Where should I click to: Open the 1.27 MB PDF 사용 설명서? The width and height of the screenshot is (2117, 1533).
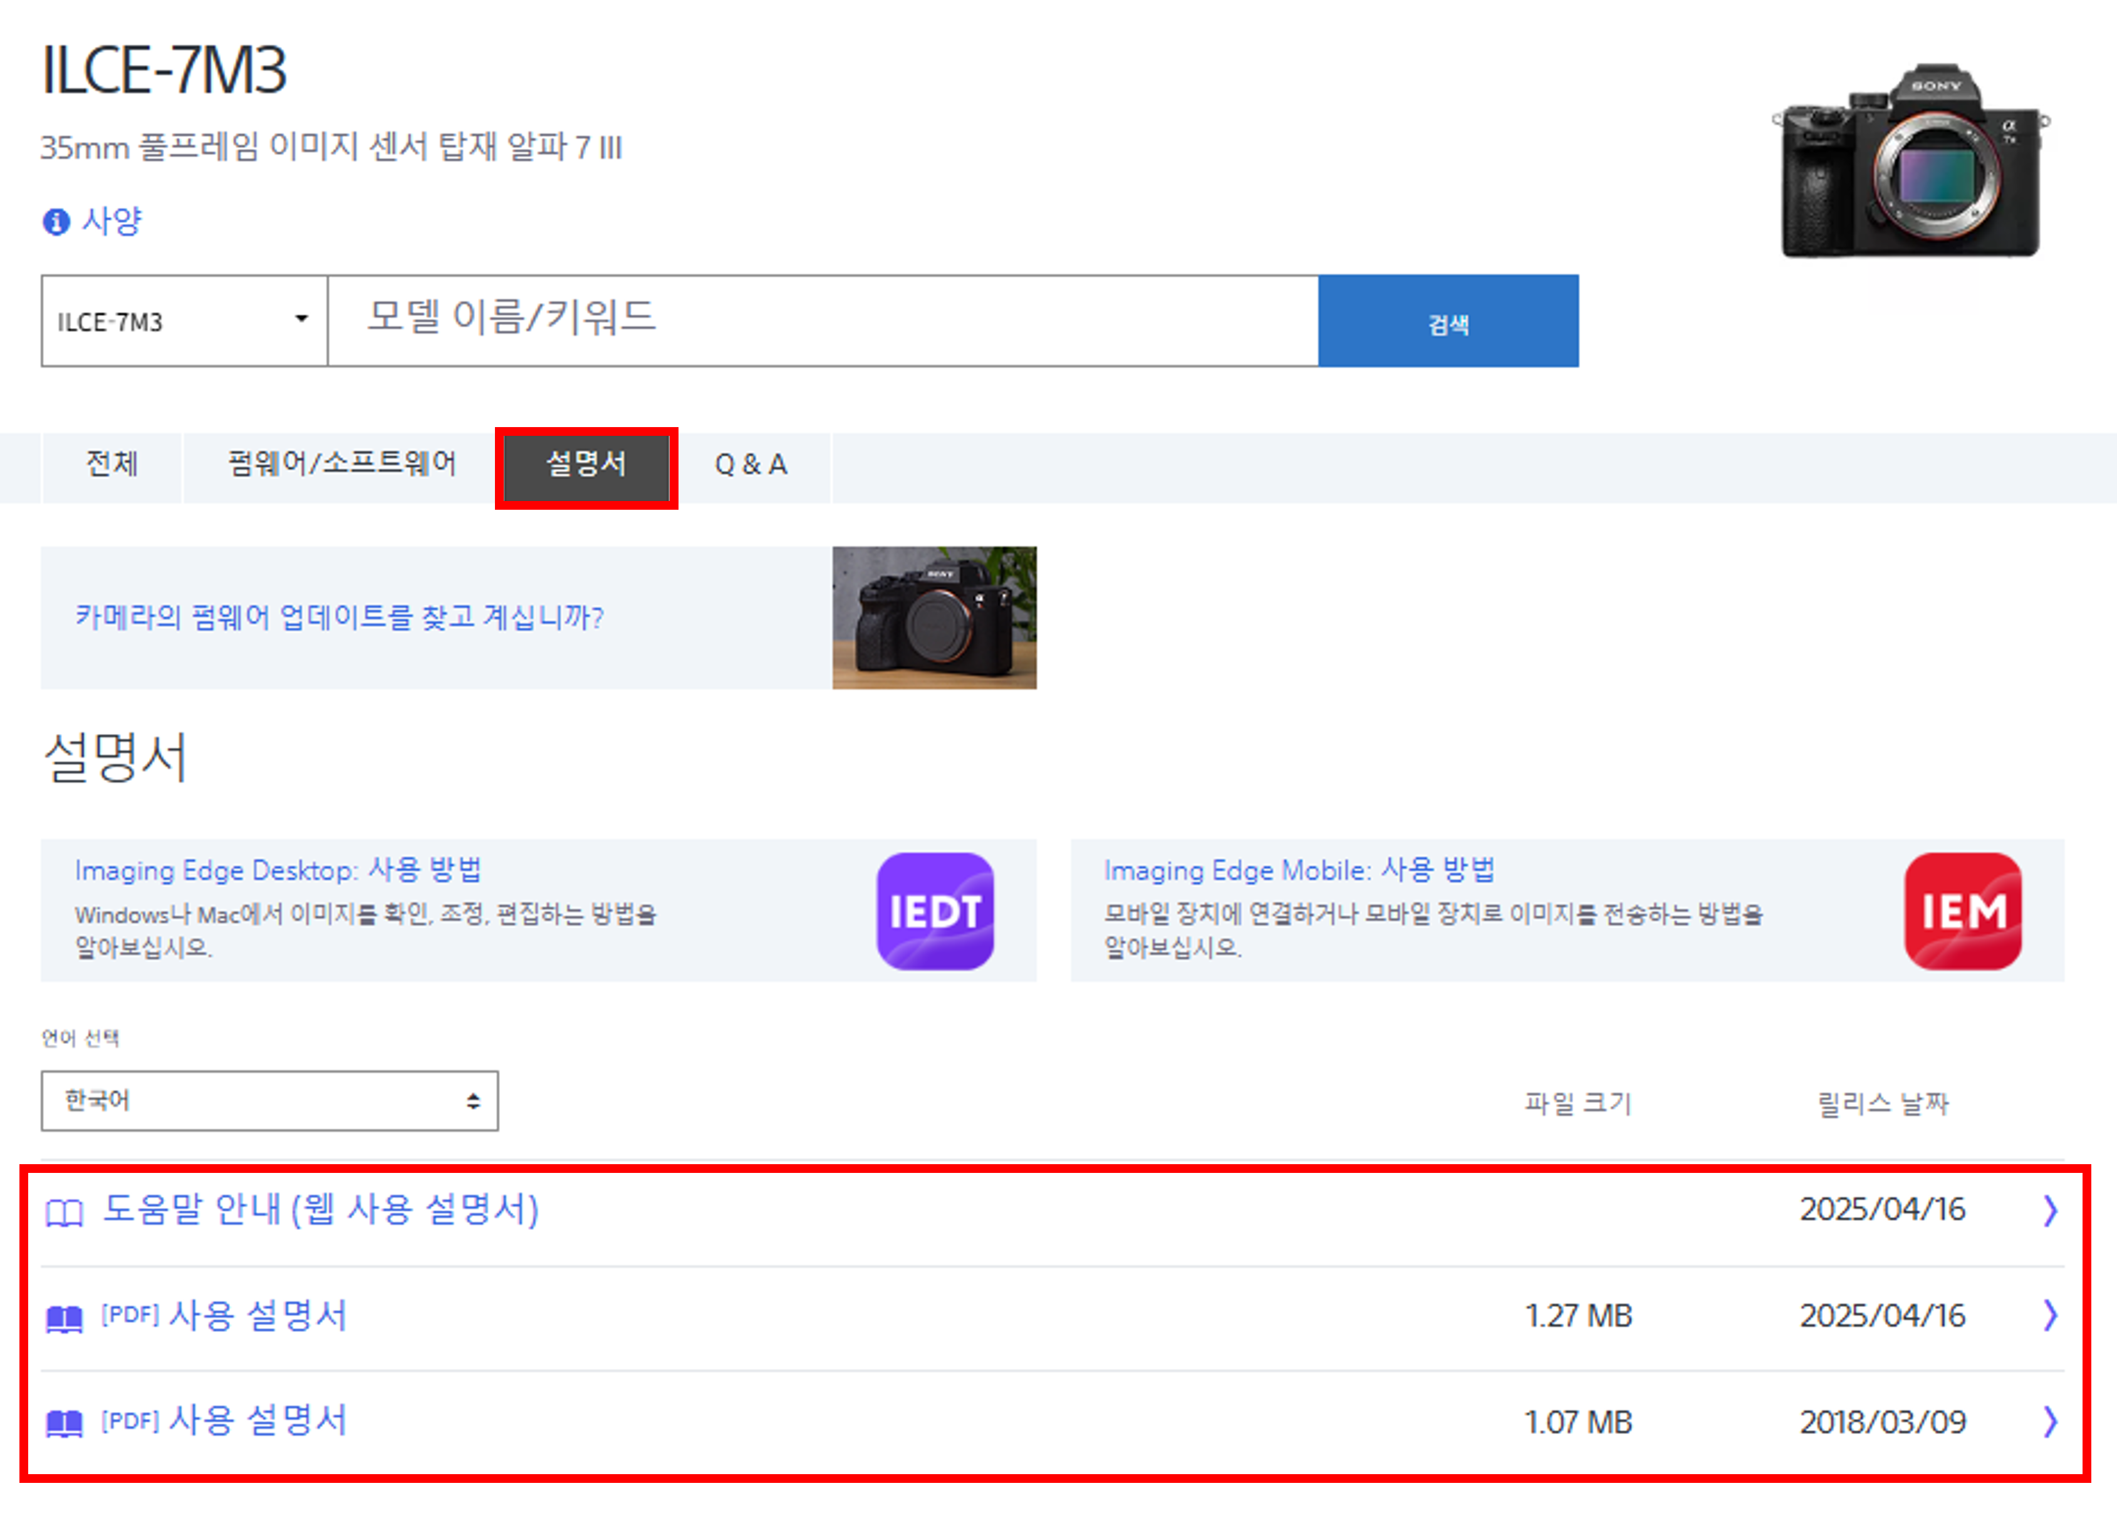tap(224, 1316)
